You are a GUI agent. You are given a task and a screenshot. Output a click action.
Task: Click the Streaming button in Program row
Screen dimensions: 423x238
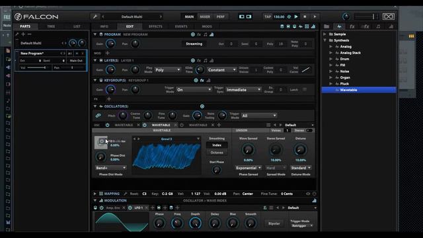pyautogui.click(x=194, y=44)
